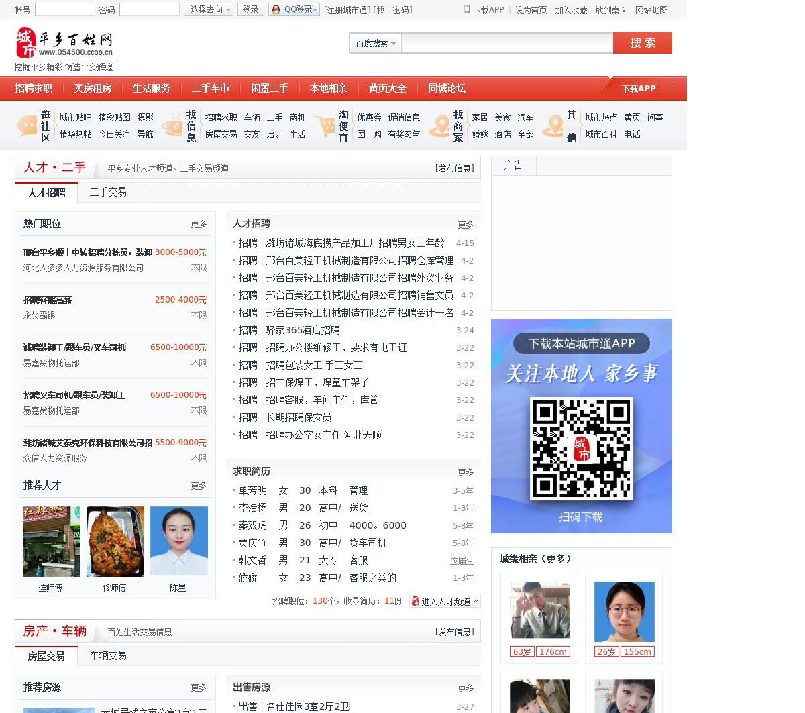Viewport: 805px width, 713px height.
Task: Click the 网站地图 link
Action: pos(651,10)
